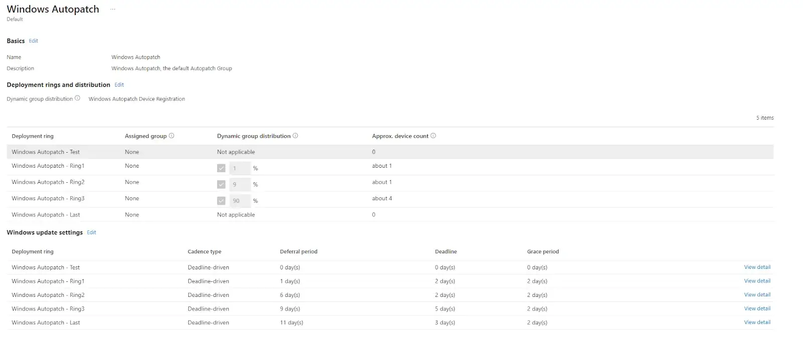Toggle the Ring1 distribution checkbox

pyautogui.click(x=221, y=168)
